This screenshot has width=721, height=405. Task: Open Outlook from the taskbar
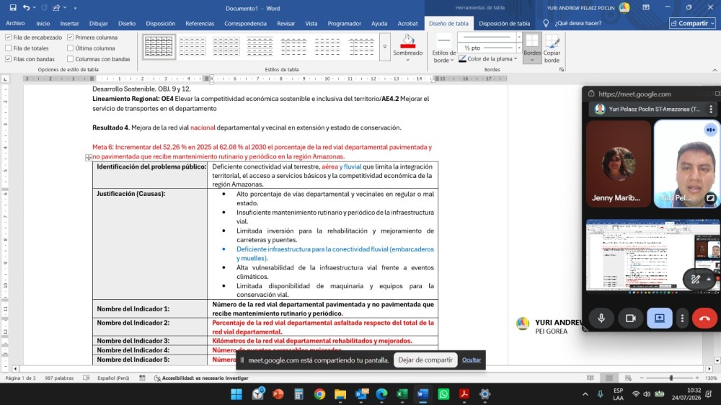coord(361,394)
